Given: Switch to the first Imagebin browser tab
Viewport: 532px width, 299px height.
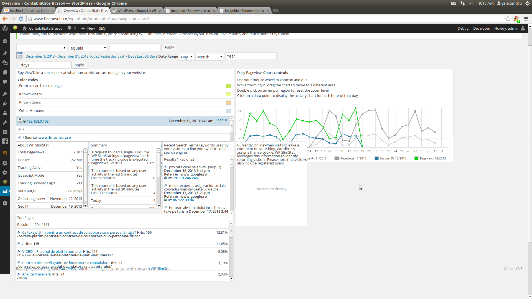Looking at the screenshot, I should coord(190,11).
